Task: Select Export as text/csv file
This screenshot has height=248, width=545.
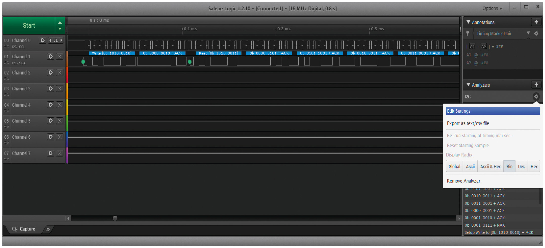Action: click(x=468, y=123)
